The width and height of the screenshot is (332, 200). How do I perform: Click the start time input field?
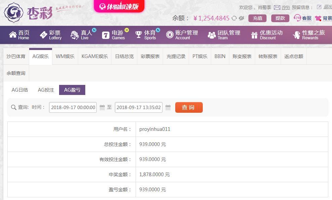(73, 107)
